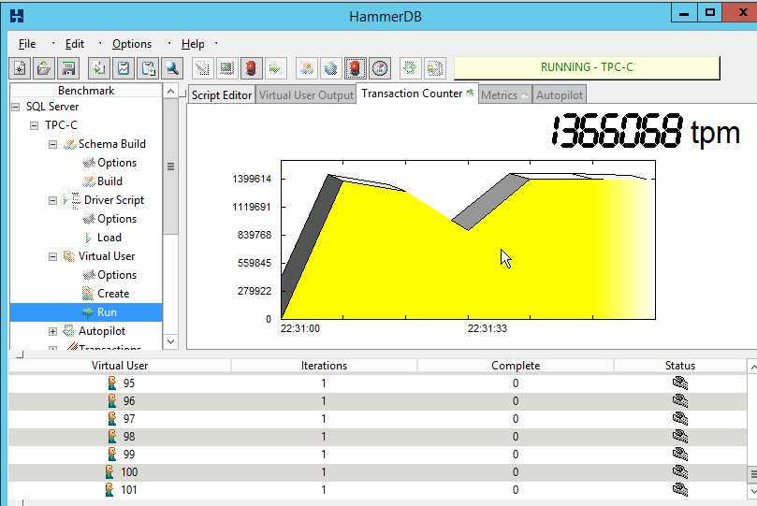Image resolution: width=757 pixels, height=506 pixels.
Task: Expand the Autopilot tree branch
Action: coord(52,331)
